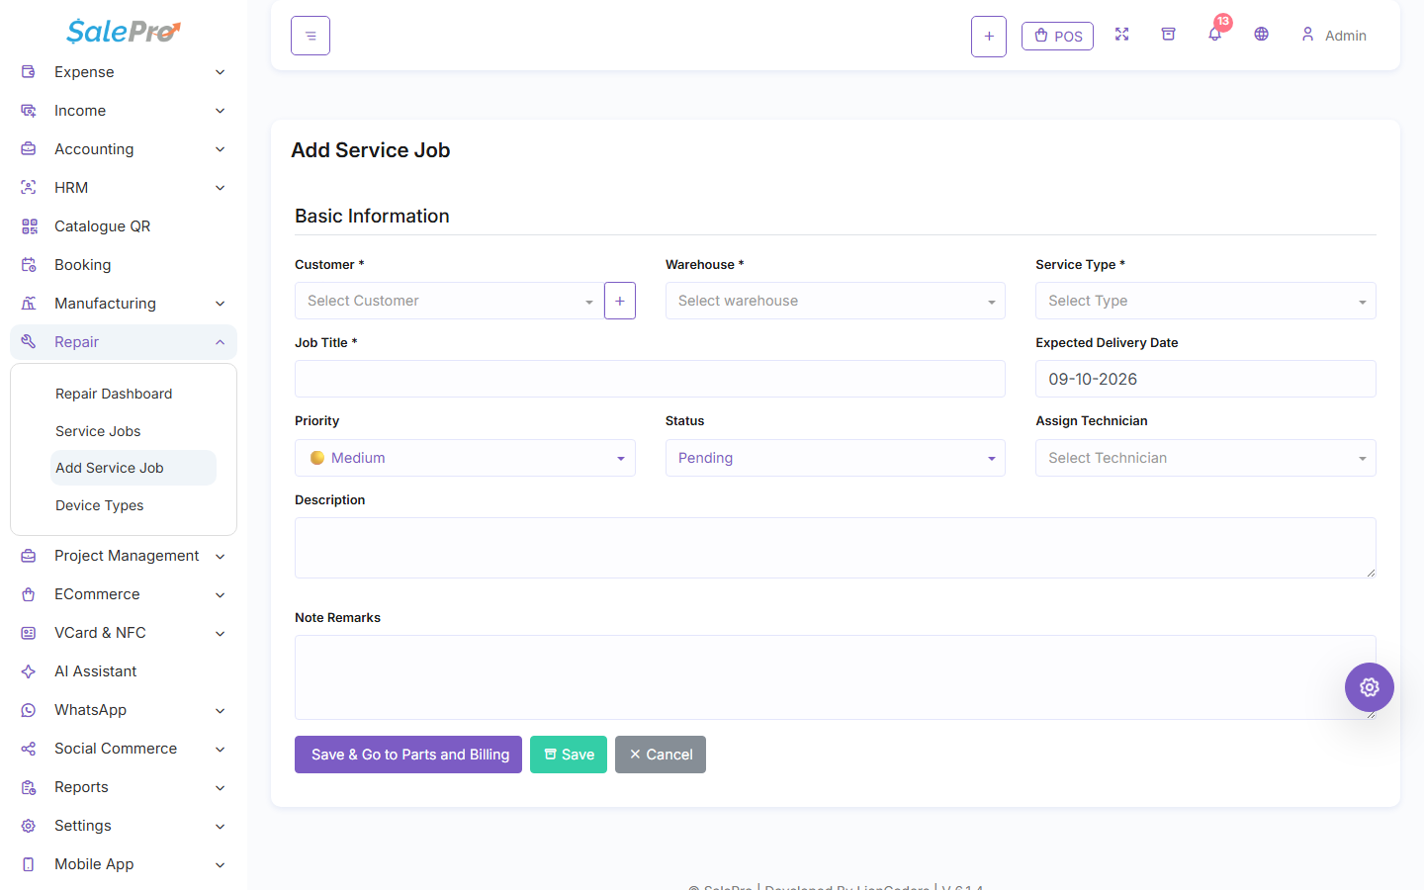Click the WhatsApp sidebar icon
Screen dimensions: 1424x890
(29, 710)
